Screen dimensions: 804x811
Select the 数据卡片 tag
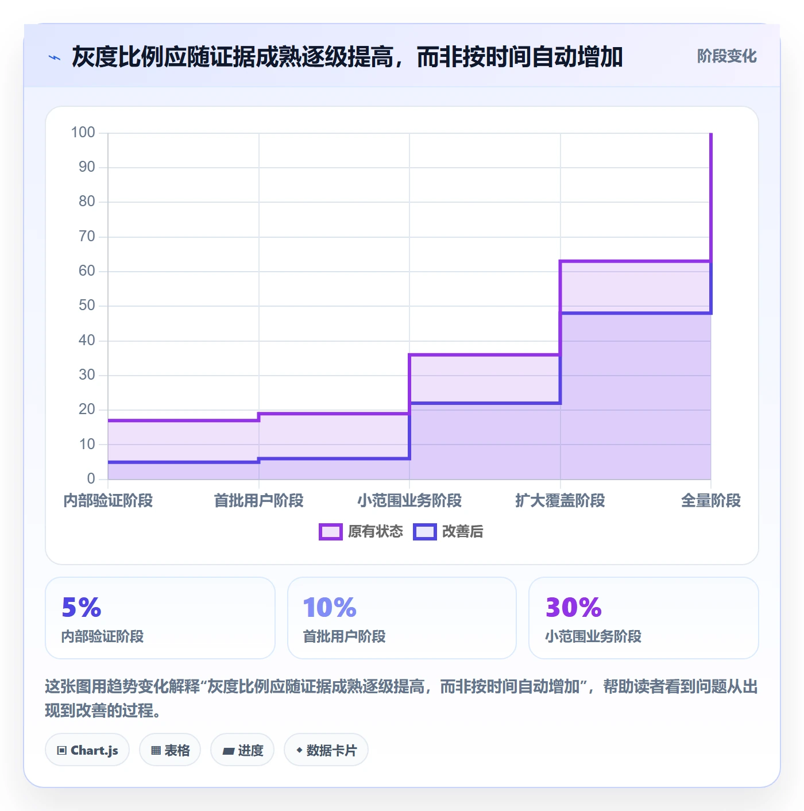click(326, 750)
